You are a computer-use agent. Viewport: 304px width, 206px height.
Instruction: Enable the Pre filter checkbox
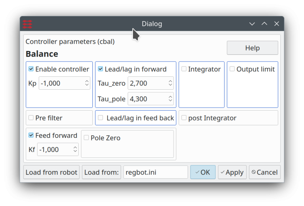pos(31,118)
